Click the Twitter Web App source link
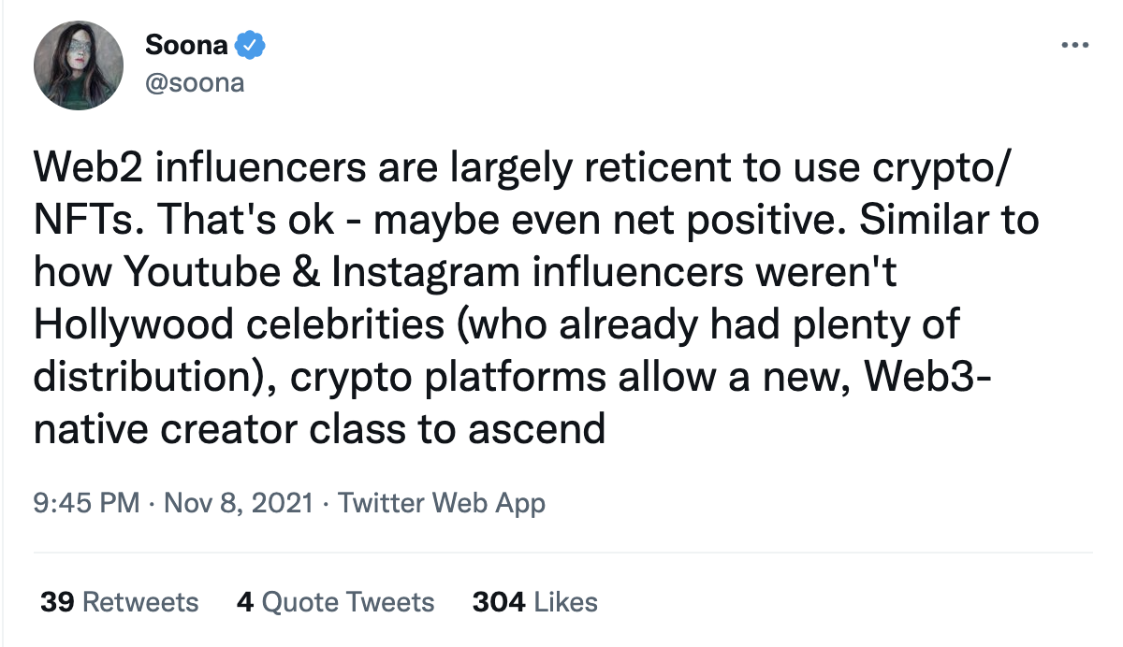Viewport: 1123px width, 647px height. tap(441, 503)
